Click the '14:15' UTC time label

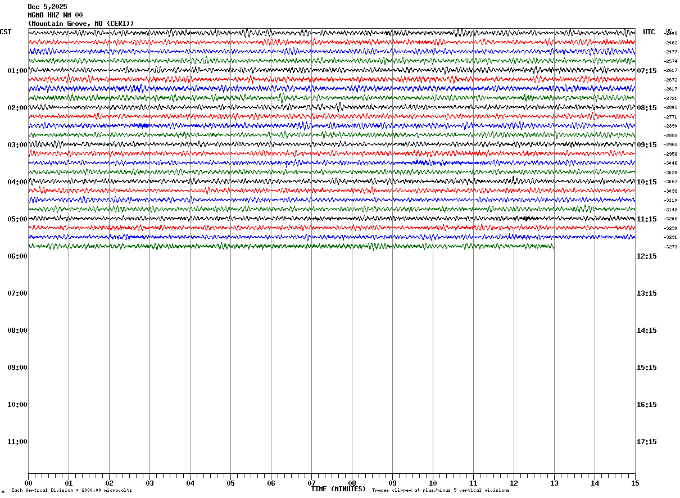coord(647,331)
